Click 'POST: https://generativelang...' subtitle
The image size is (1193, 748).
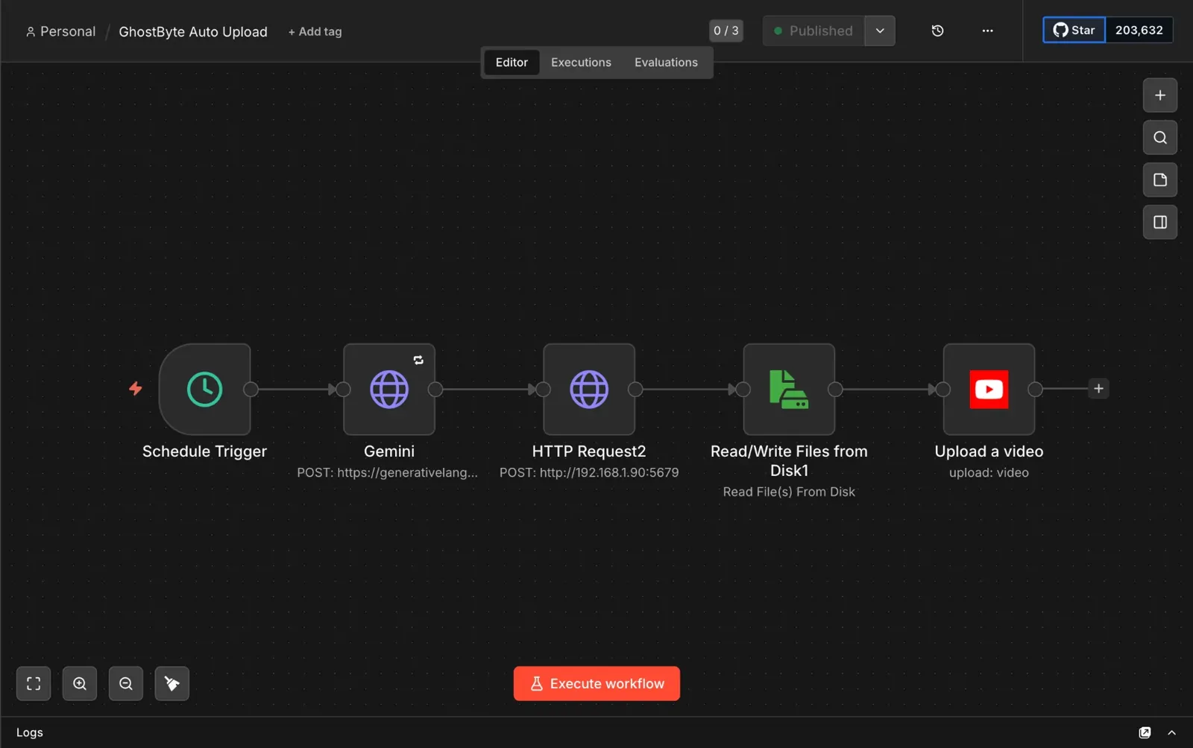tap(387, 472)
